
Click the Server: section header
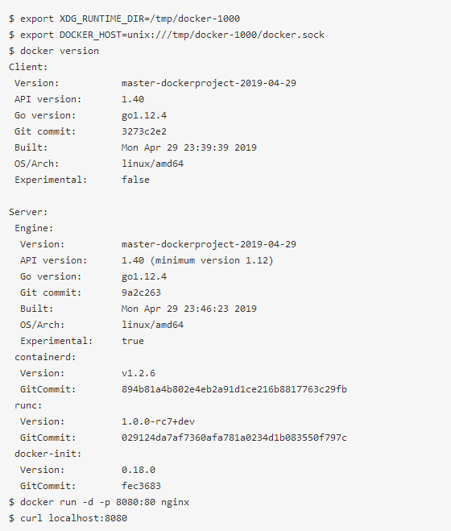pos(28,212)
